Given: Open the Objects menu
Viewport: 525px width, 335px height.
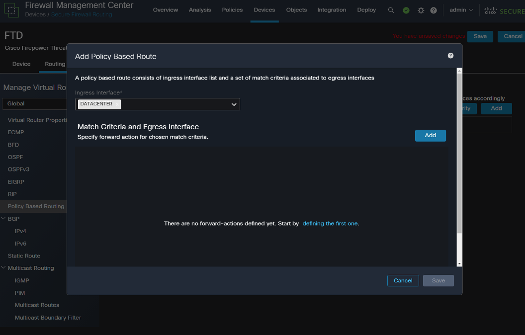Looking at the screenshot, I should 296,10.
